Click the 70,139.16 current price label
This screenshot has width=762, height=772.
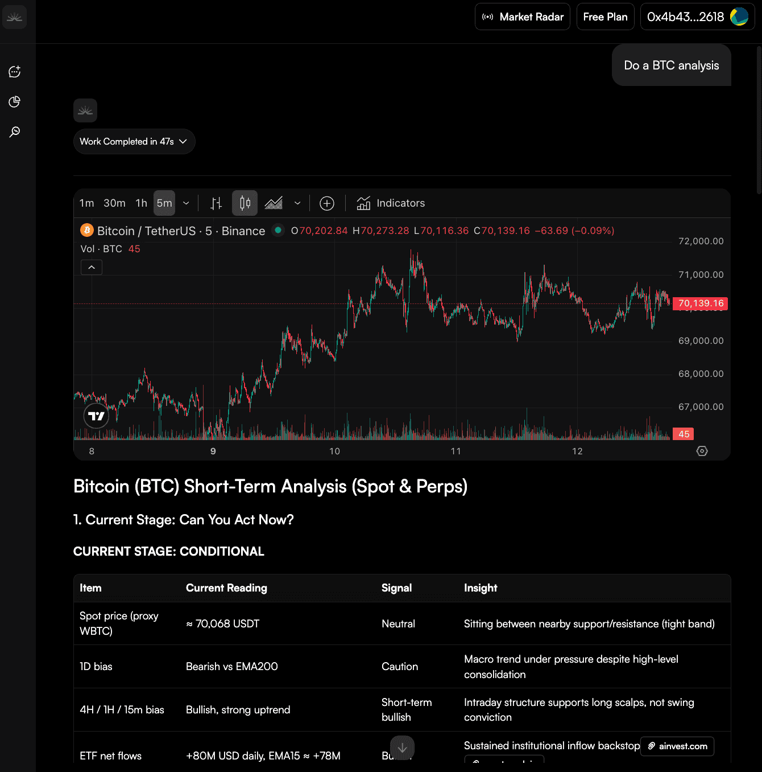[x=701, y=303]
